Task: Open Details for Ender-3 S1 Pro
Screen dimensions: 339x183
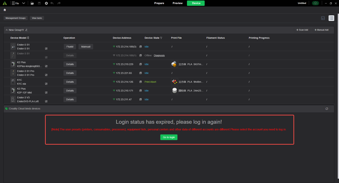Action: (x=70, y=73)
